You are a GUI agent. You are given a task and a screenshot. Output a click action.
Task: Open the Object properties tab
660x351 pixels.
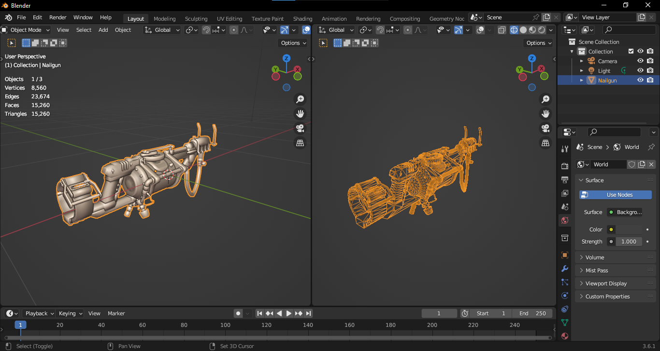565,255
